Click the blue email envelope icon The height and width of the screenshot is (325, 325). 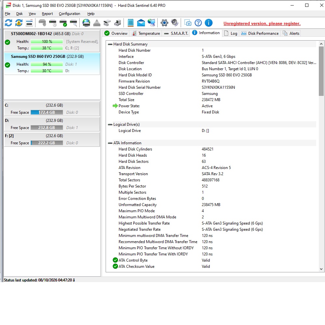coord(141,23)
